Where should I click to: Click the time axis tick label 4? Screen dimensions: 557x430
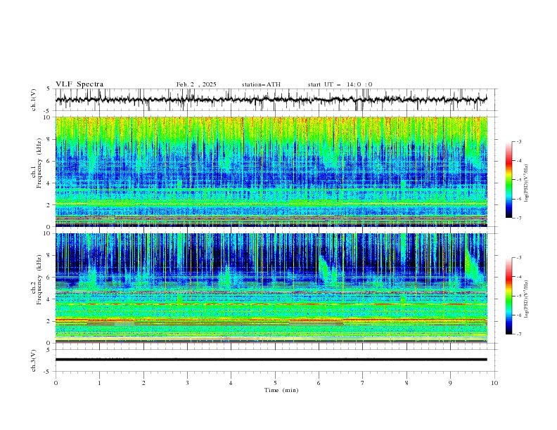(x=231, y=383)
